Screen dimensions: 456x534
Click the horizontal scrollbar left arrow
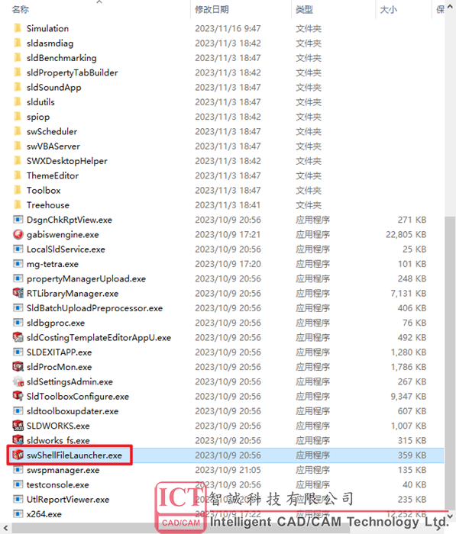pyautogui.click(x=5, y=528)
